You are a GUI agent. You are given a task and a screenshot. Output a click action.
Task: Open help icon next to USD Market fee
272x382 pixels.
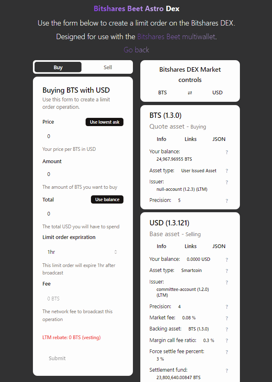pos(227,318)
